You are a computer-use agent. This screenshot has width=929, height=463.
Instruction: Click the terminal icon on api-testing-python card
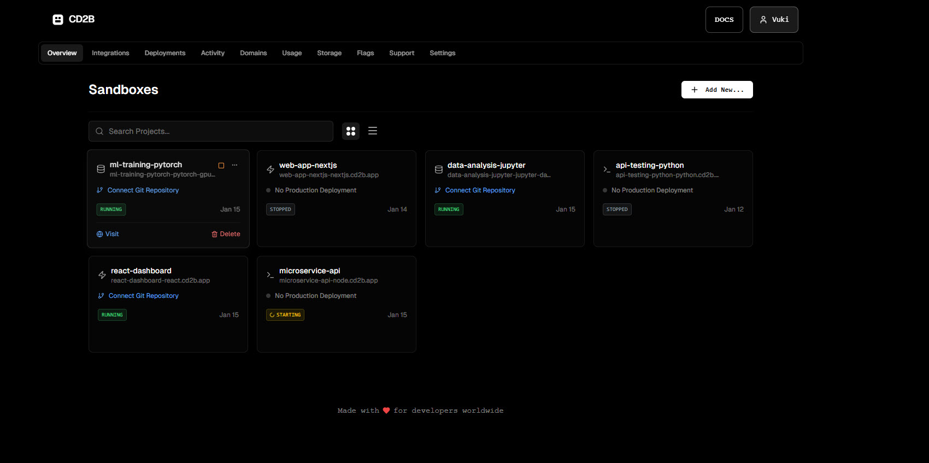(607, 169)
